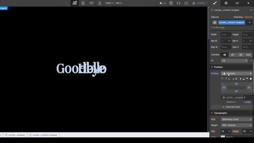Open the three-dot menu beside breakpoints
Screen dimensions: 254x143
click(66, 3)
